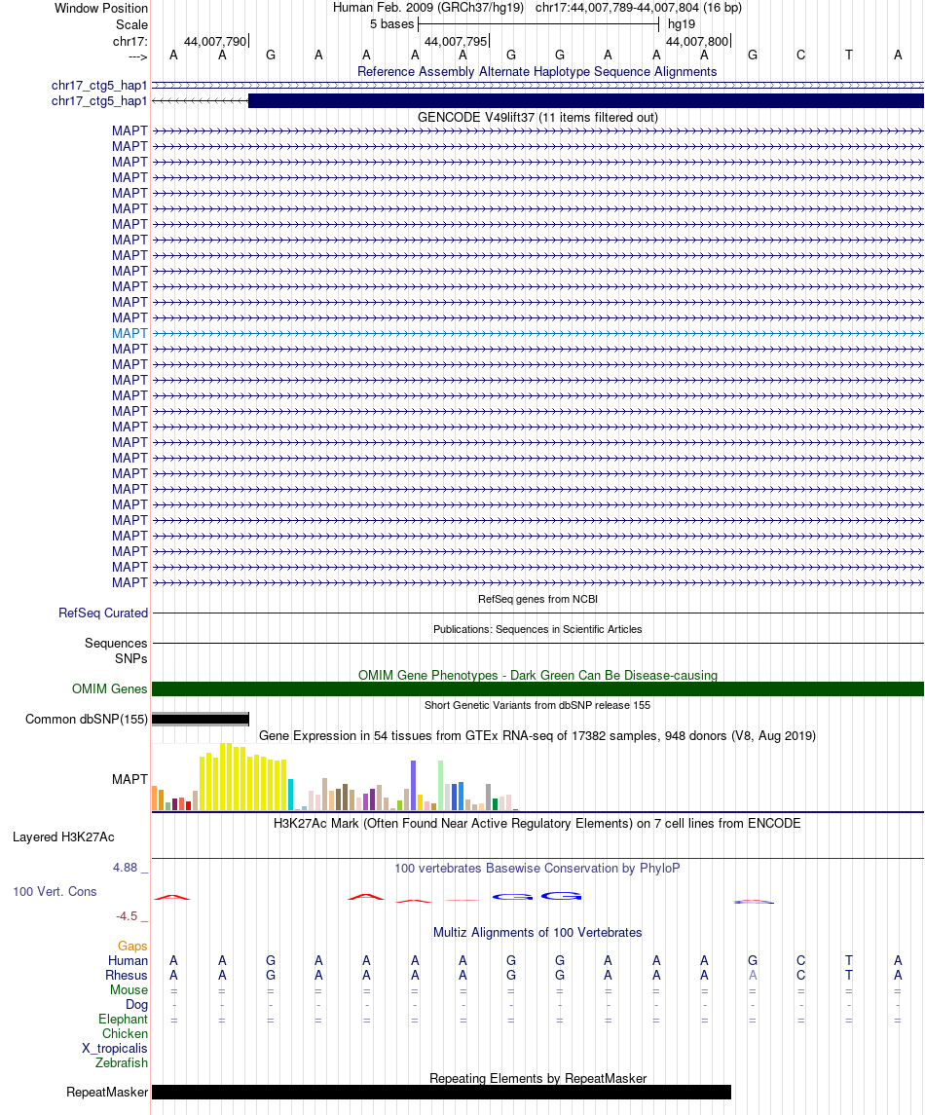The width and height of the screenshot is (925, 1115).
Task: Click the 'OMIM Genes' track label
Action: point(109,689)
